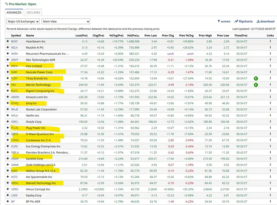Open the PBR.A ticker symbol link
This screenshot has height=205, width=277.
point(15,152)
